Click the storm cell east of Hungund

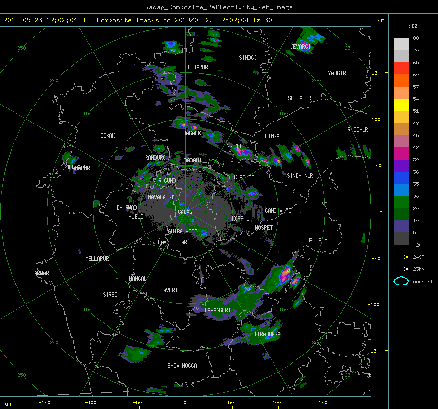pyautogui.click(x=243, y=152)
